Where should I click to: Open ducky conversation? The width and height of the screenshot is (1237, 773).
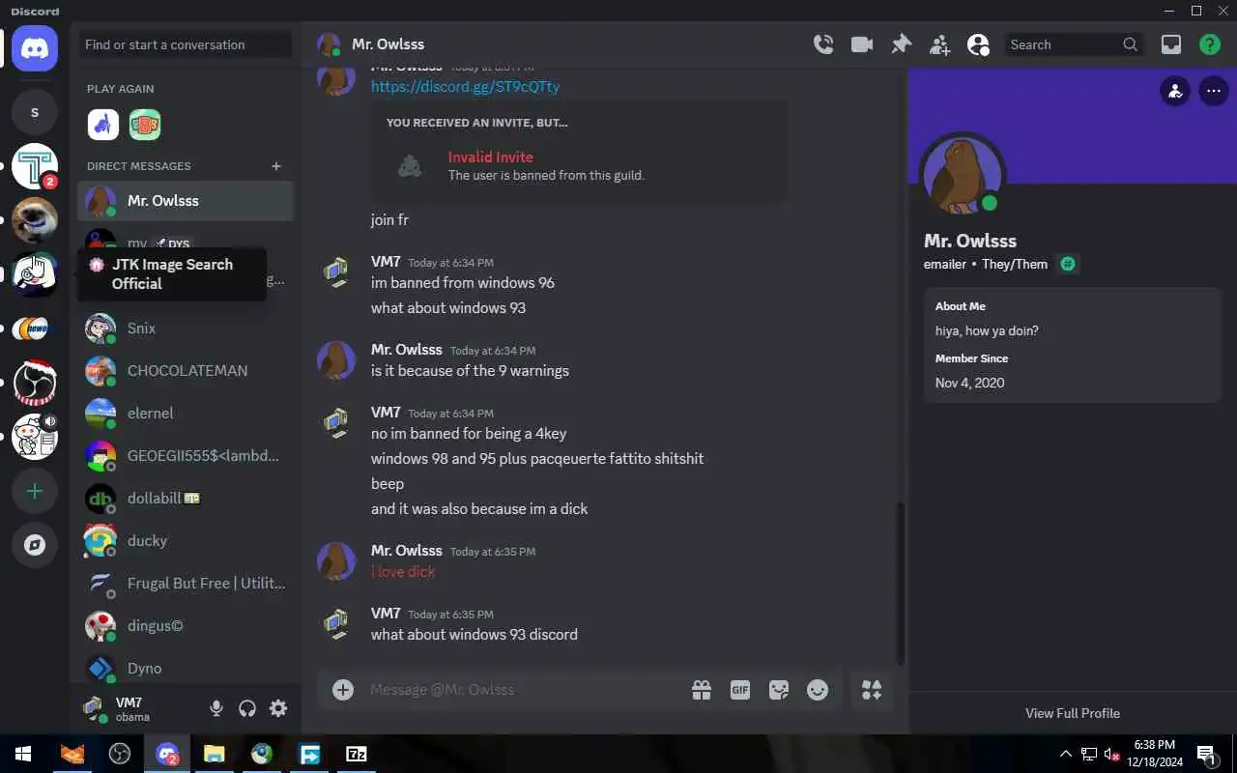click(x=186, y=541)
